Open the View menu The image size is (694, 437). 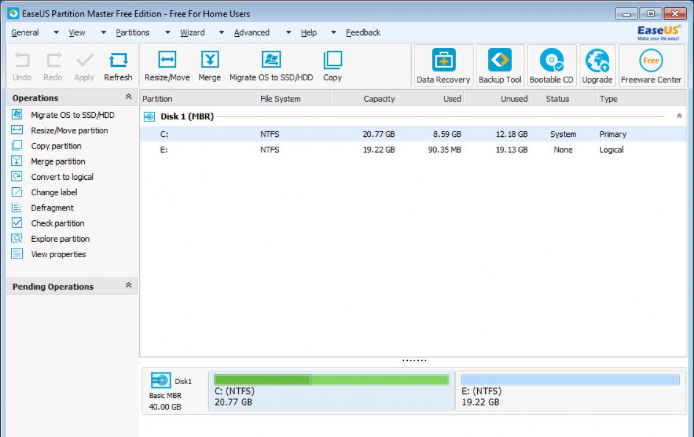[x=77, y=33]
